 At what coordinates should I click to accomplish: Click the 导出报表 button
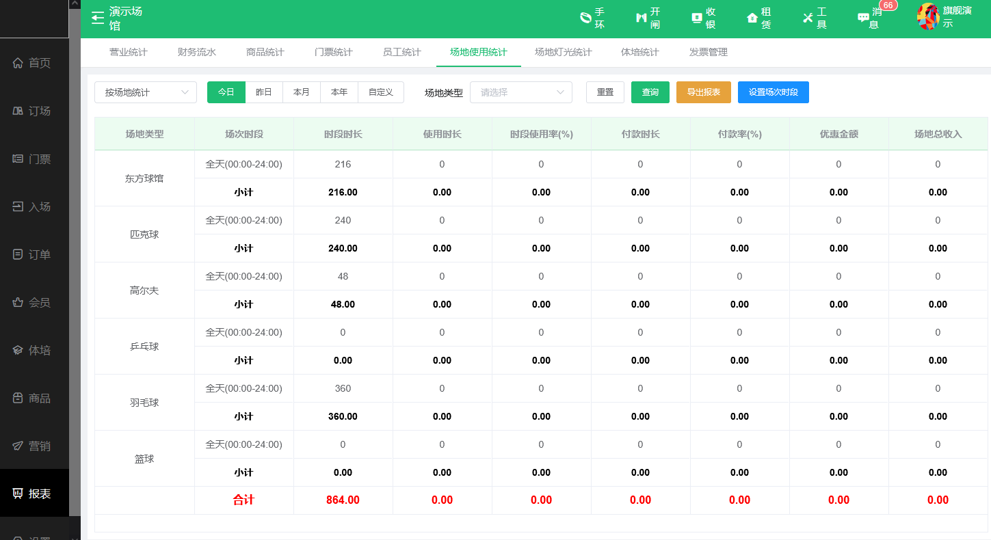[x=703, y=92]
